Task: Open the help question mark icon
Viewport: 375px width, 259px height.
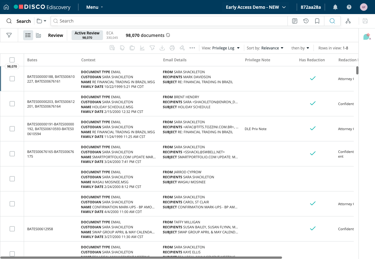Action: click(349, 7)
